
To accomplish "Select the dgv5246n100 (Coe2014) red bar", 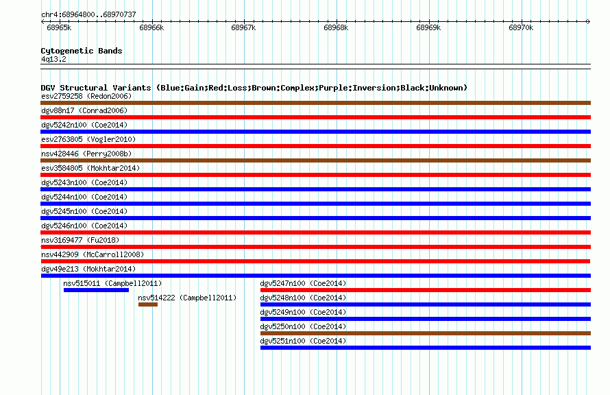I will coord(315,232).
